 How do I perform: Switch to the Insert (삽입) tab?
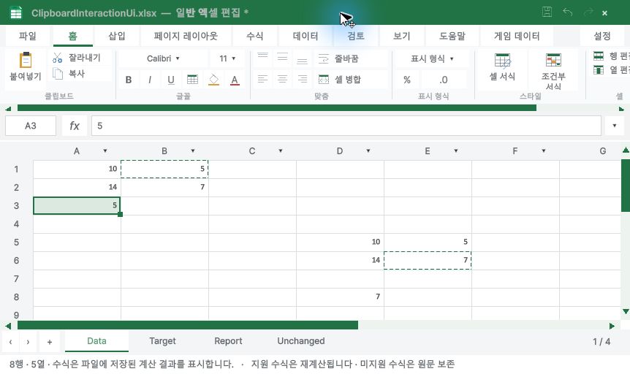click(117, 36)
